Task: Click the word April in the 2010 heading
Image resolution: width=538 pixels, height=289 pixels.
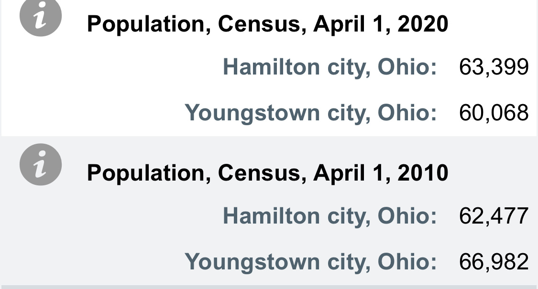Action: pos(339,173)
